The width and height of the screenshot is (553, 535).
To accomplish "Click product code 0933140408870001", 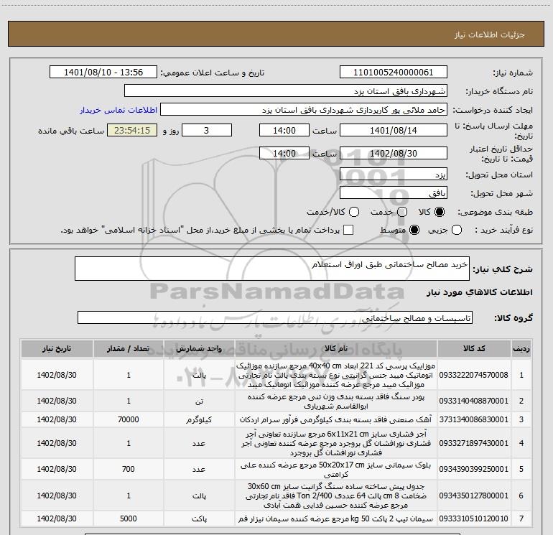I will (x=474, y=401).
